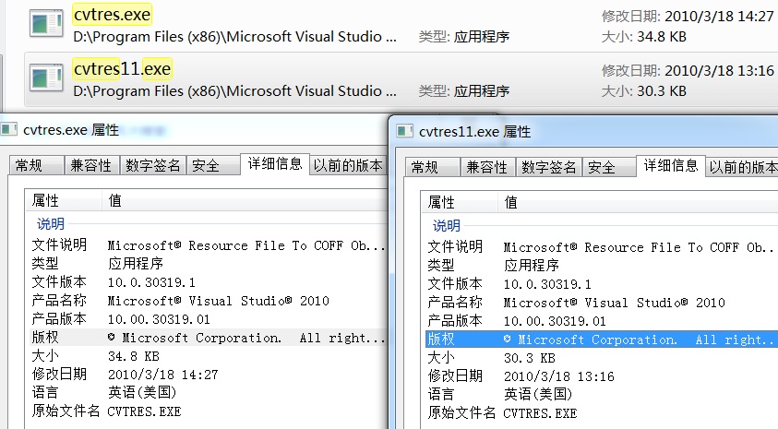Click 说明 group header in cvtres11.exe properties
The image size is (778, 429).
[447, 226]
